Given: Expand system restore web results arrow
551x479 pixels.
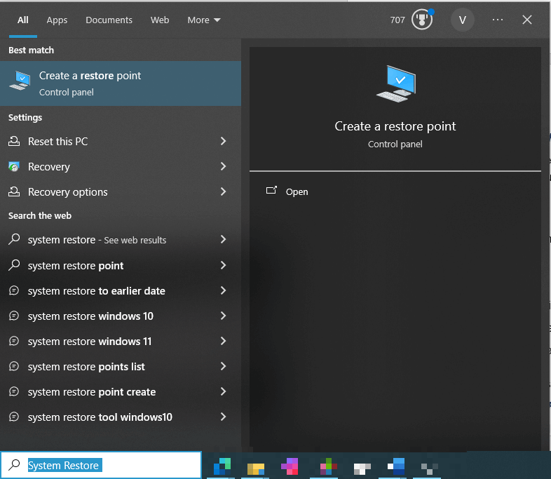Looking at the screenshot, I should click(x=223, y=240).
